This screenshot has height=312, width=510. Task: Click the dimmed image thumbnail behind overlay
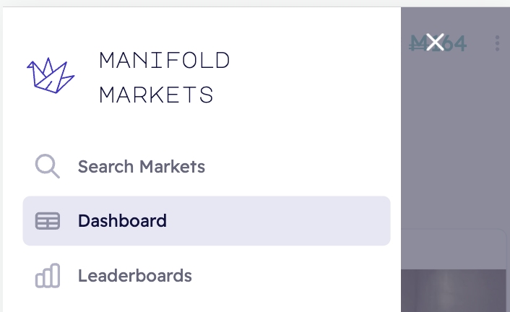coord(454,290)
